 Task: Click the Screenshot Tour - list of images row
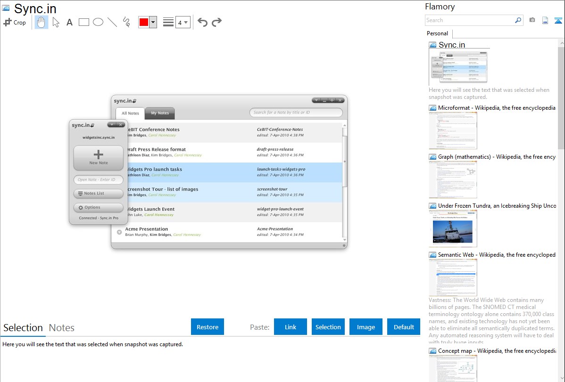234,192
